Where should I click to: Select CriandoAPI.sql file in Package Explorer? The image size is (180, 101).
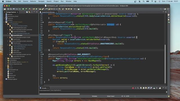pyautogui.click(x=13, y=70)
